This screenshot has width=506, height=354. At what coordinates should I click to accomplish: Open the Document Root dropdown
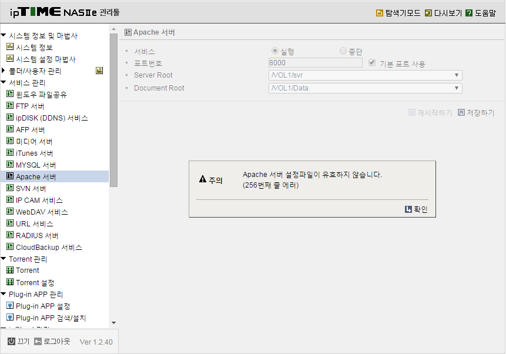(366, 88)
